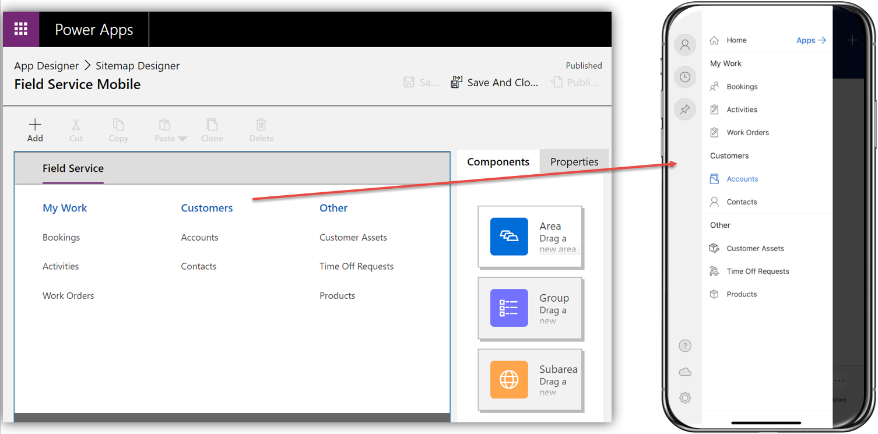Click the Cut scissors icon
This screenshot has width=878, height=434.
click(76, 125)
